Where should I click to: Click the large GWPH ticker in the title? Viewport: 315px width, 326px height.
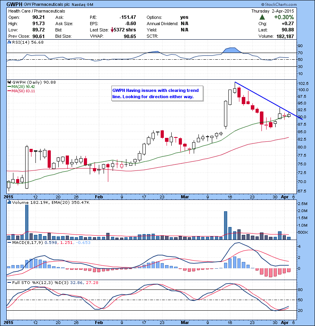[x=14, y=4]
